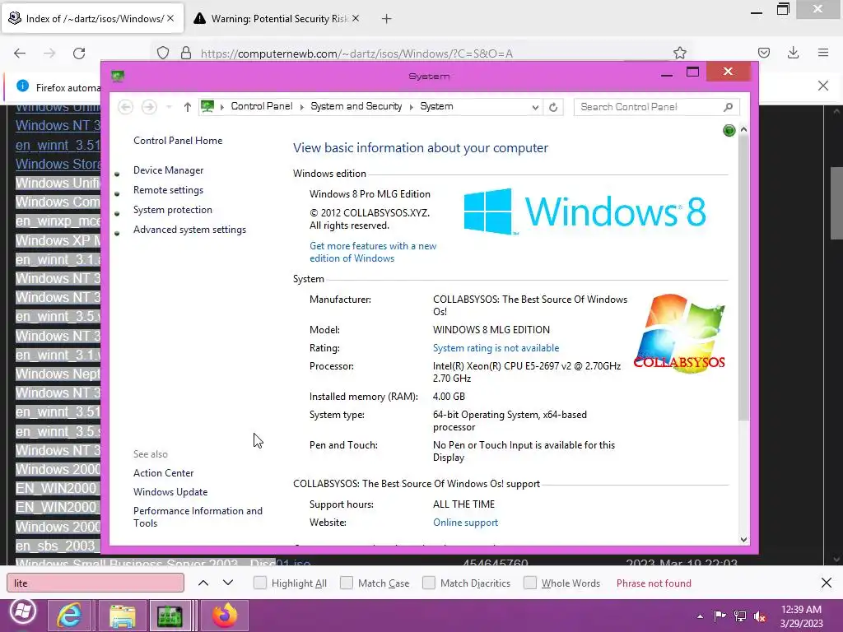Viewport: 843px width, 632px height.
Task: Open Action Center flag in tray
Action: point(720,616)
